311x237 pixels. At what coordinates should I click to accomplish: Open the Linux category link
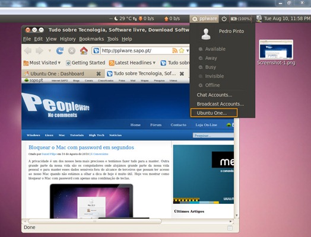(49, 135)
